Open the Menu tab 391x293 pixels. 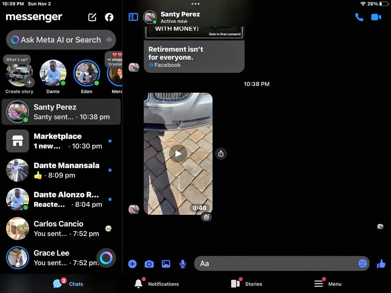(327, 284)
